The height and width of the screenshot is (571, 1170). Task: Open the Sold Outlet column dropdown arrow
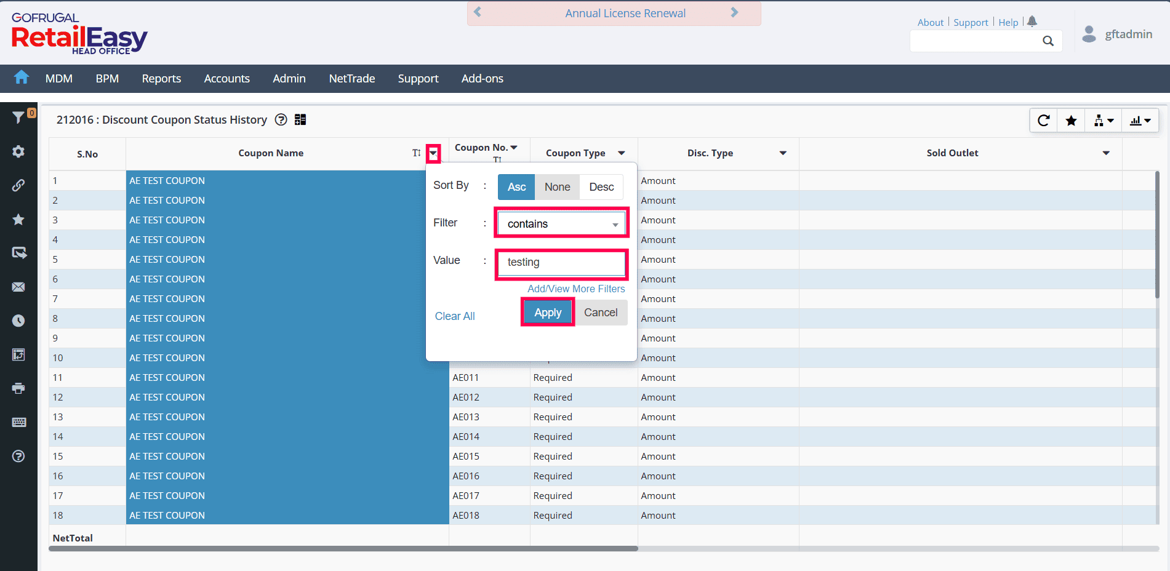[1106, 153]
